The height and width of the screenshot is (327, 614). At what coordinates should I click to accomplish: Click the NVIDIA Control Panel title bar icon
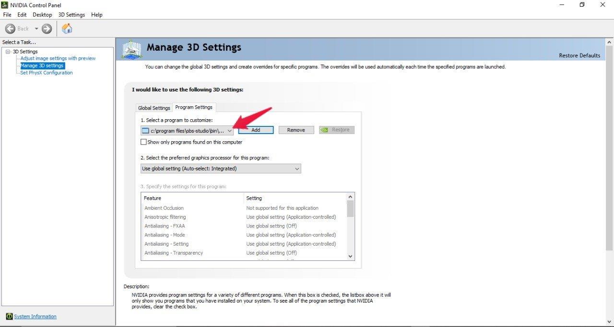pos(5,5)
